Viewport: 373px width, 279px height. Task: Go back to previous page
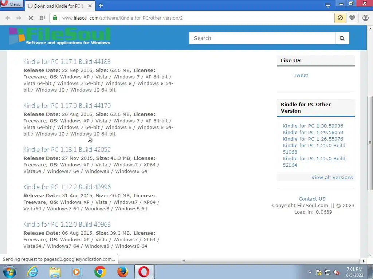pyautogui.click(x=8, y=18)
